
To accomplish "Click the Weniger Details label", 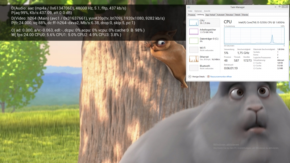I will 198,77.
